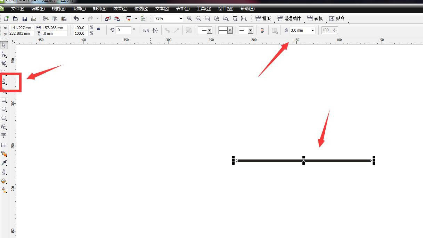Image resolution: width=423 pixels, height=238 pixels.
Task: Select the Rectangle tool
Action: tap(4, 100)
